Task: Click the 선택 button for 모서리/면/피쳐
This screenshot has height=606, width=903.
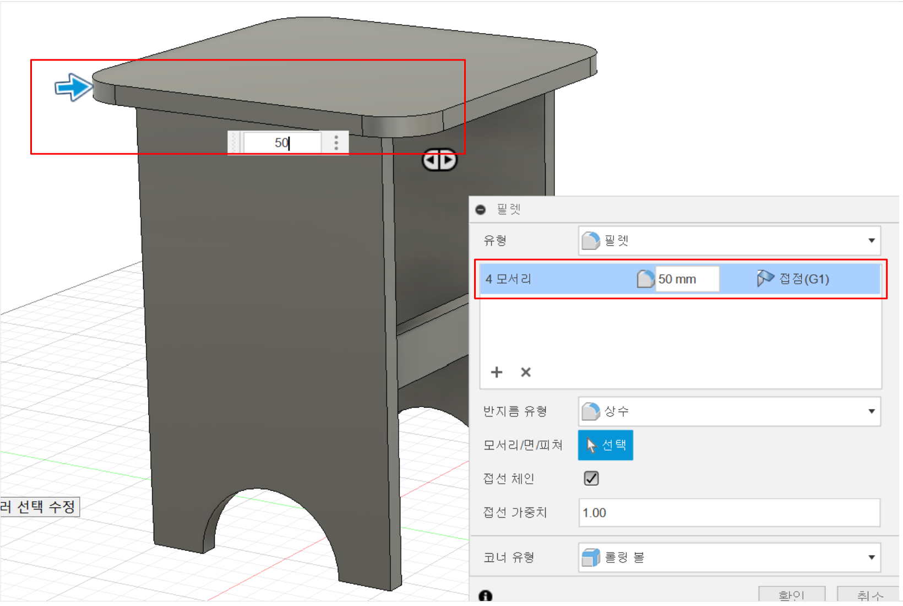Action: coord(606,445)
